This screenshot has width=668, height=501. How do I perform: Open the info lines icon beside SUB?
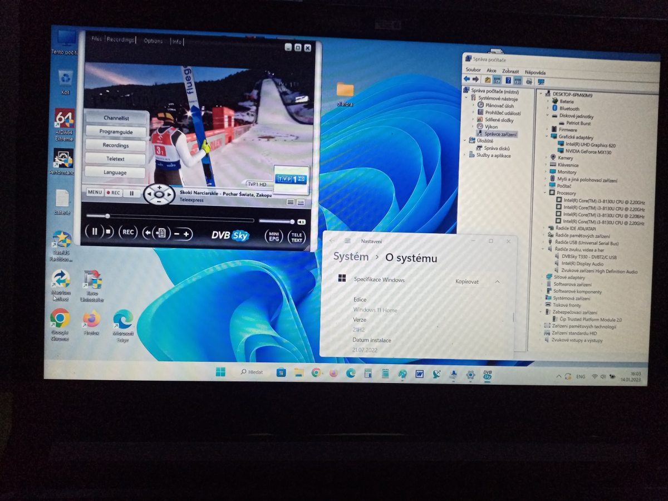291,202
